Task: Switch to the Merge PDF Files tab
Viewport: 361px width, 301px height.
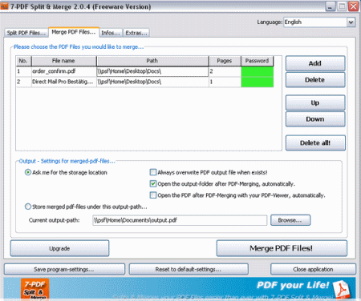Action: click(74, 32)
